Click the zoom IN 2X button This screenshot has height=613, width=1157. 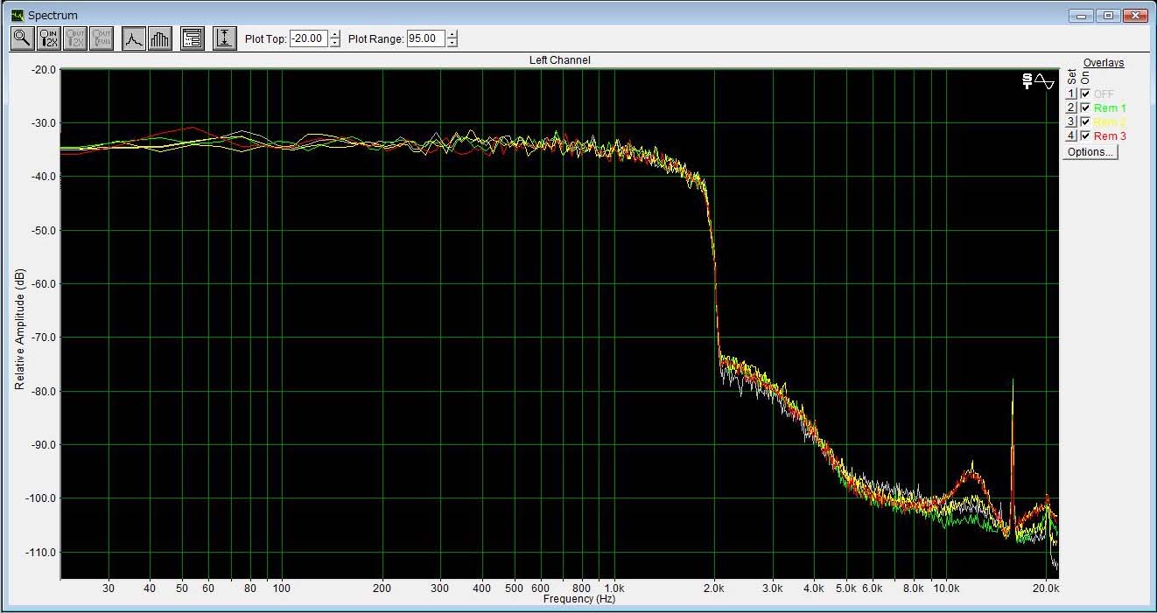49,38
